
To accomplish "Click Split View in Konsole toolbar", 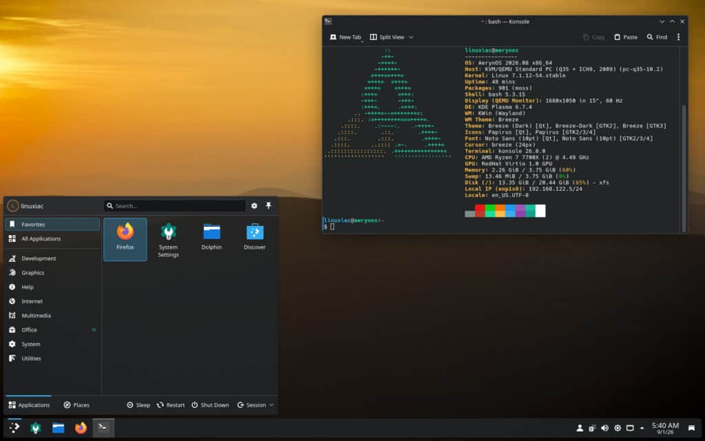I will coord(387,37).
